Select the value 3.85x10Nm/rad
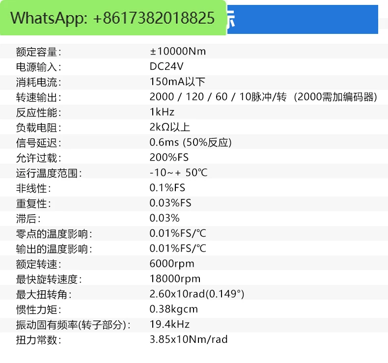Image resolution: width=388 pixels, height=363 pixels. pos(189,339)
